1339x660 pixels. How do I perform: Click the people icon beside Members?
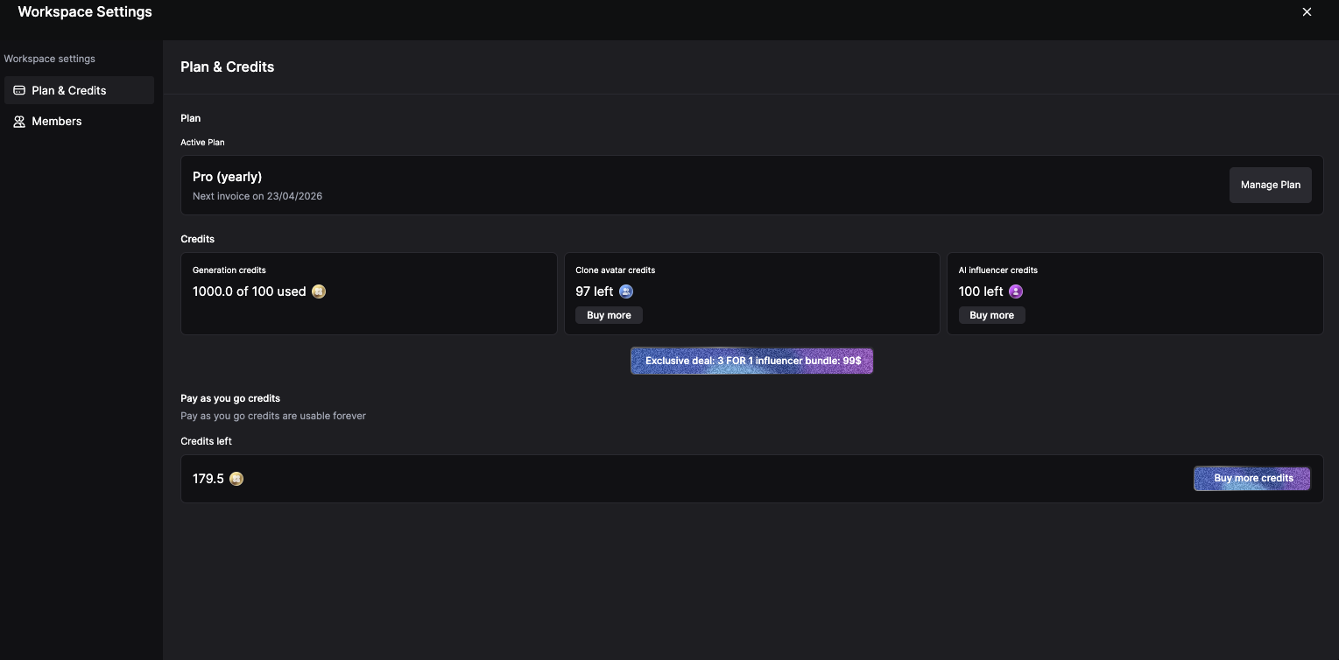pyautogui.click(x=19, y=122)
